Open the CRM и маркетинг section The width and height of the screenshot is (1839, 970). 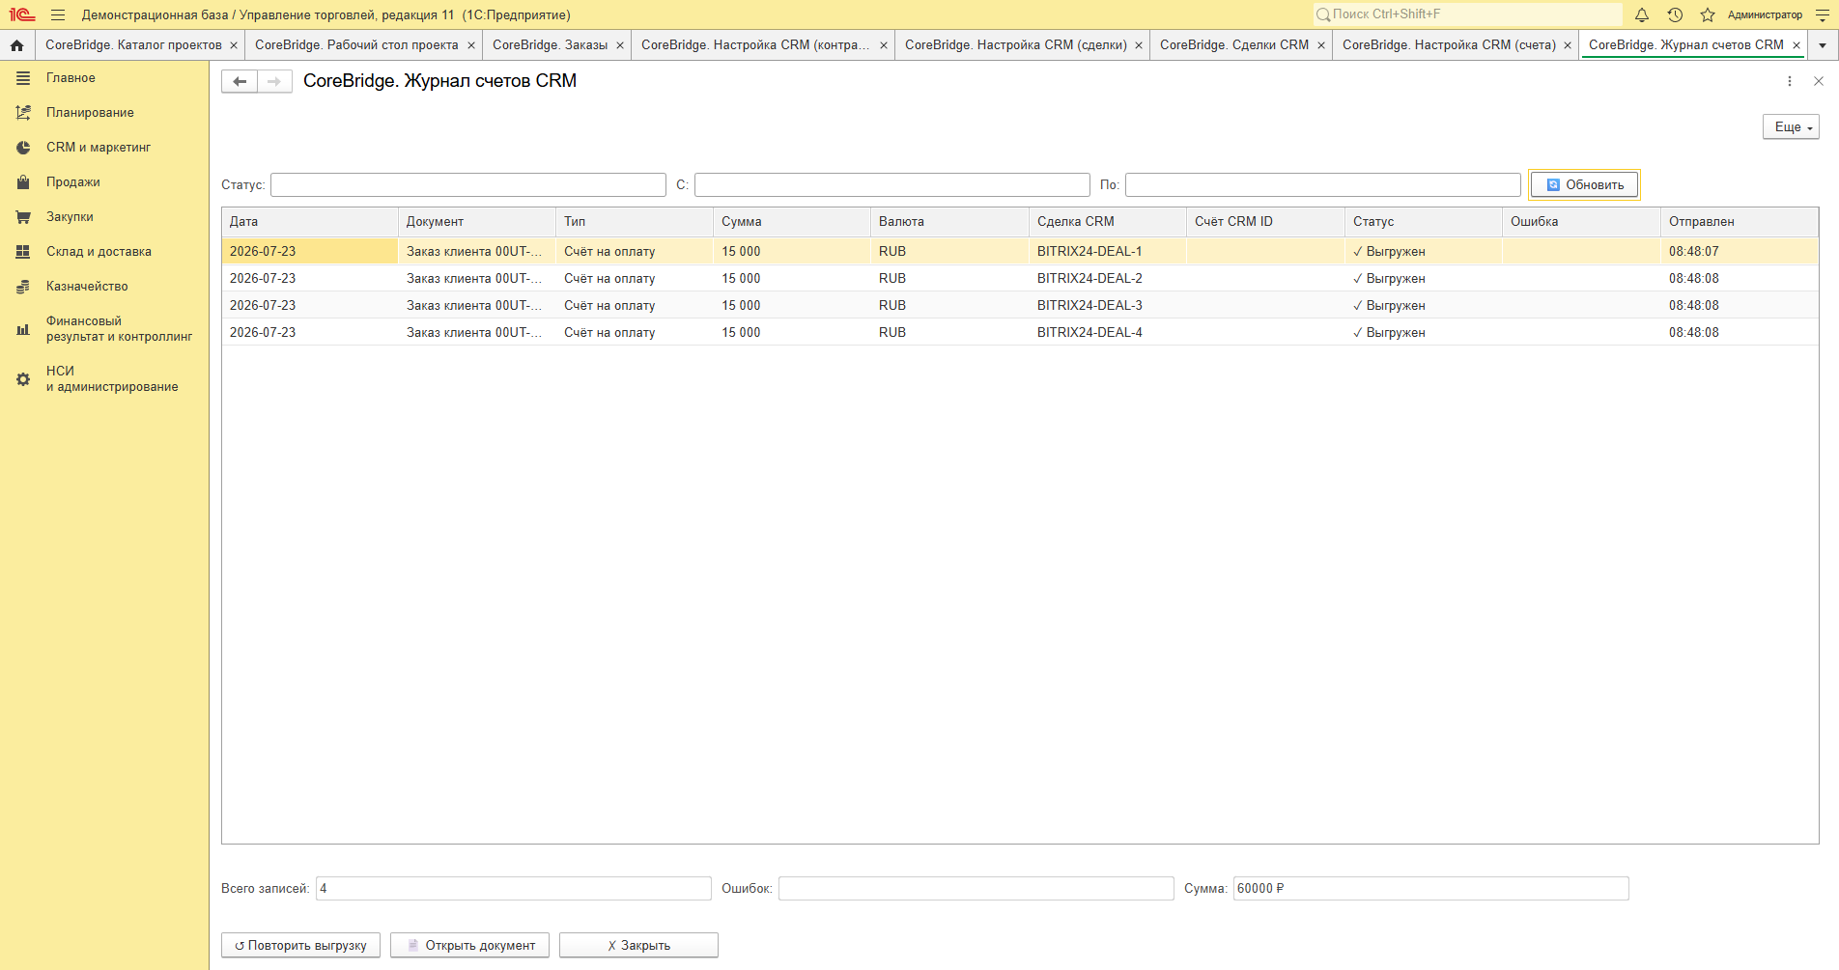click(x=104, y=148)
